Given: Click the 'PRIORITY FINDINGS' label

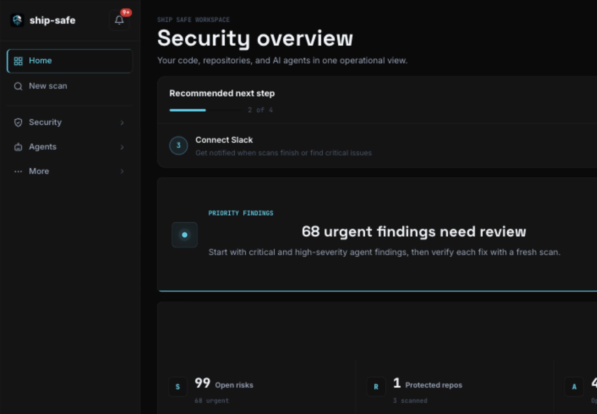Looking at the screenshot, I should tap(241, 213).
